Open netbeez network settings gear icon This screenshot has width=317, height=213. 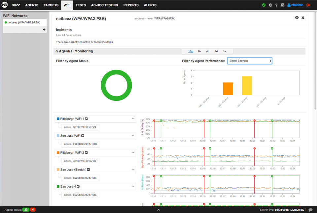pyautogui.click(x=297, y=17)
